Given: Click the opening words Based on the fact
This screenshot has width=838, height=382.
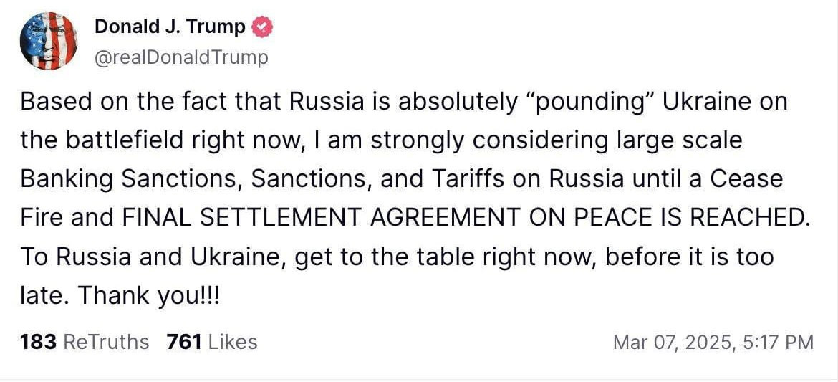Looking at the screenshot, I should coord(119,102).
